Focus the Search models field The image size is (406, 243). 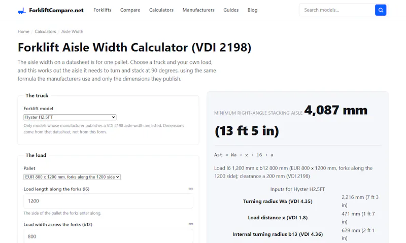coord(337,10)
